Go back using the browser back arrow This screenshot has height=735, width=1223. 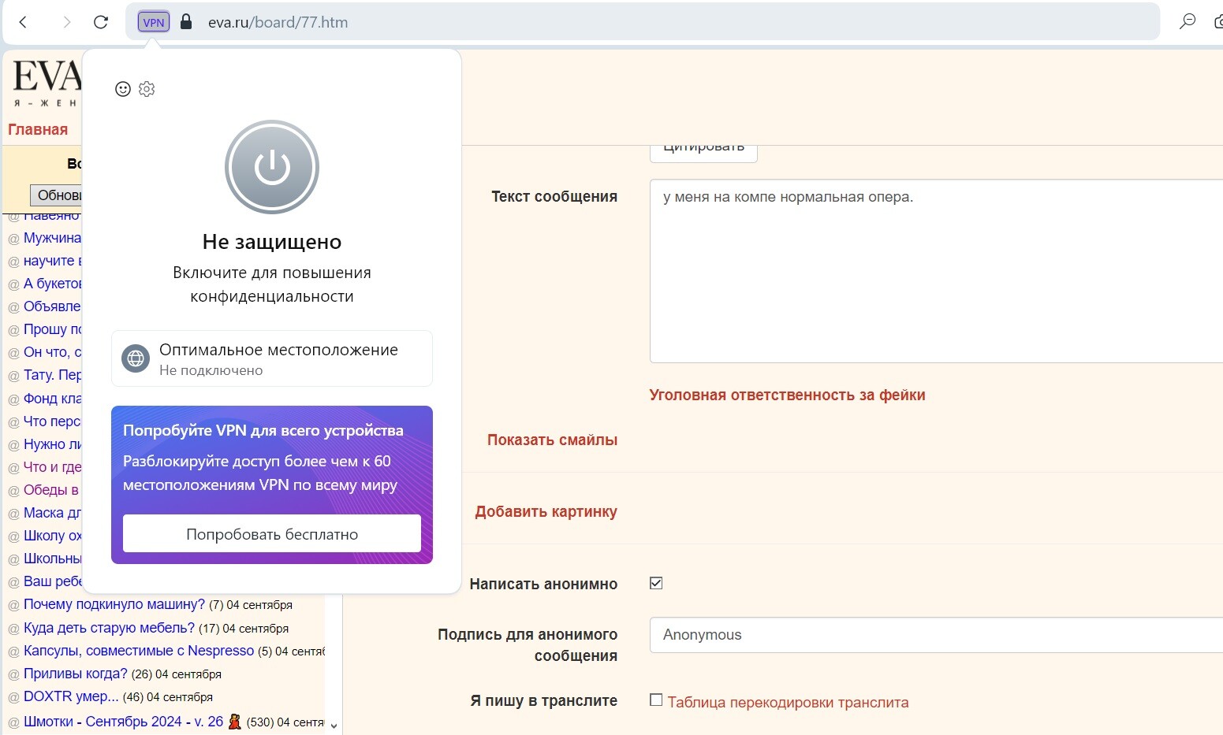point(24,22)
